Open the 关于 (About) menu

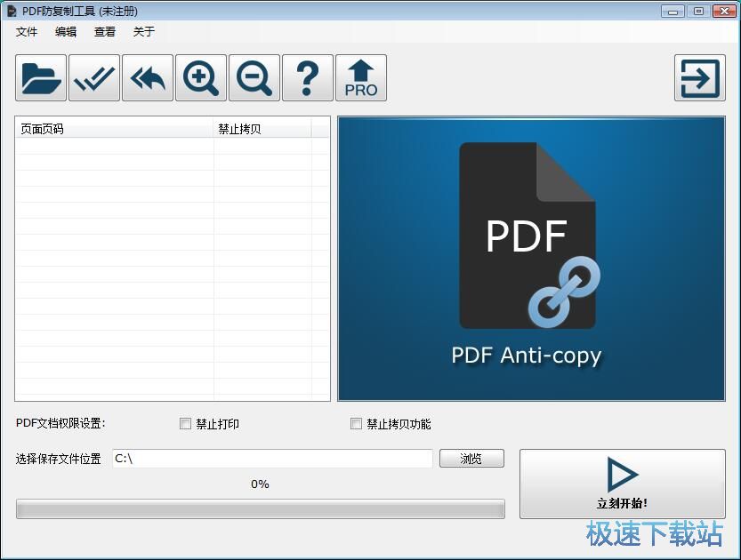142,32
